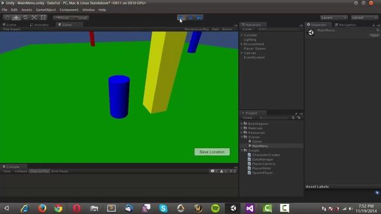This screenshot has width=381, height=214.
Task: Expand the Canvas object in Hierarchy
Action: (x=242, y=53)
